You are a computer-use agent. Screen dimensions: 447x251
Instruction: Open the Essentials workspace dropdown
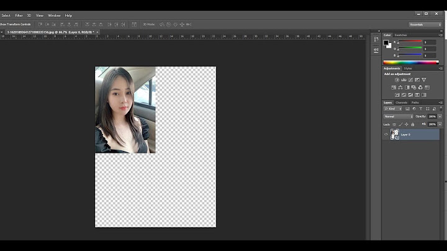(425, 24)
